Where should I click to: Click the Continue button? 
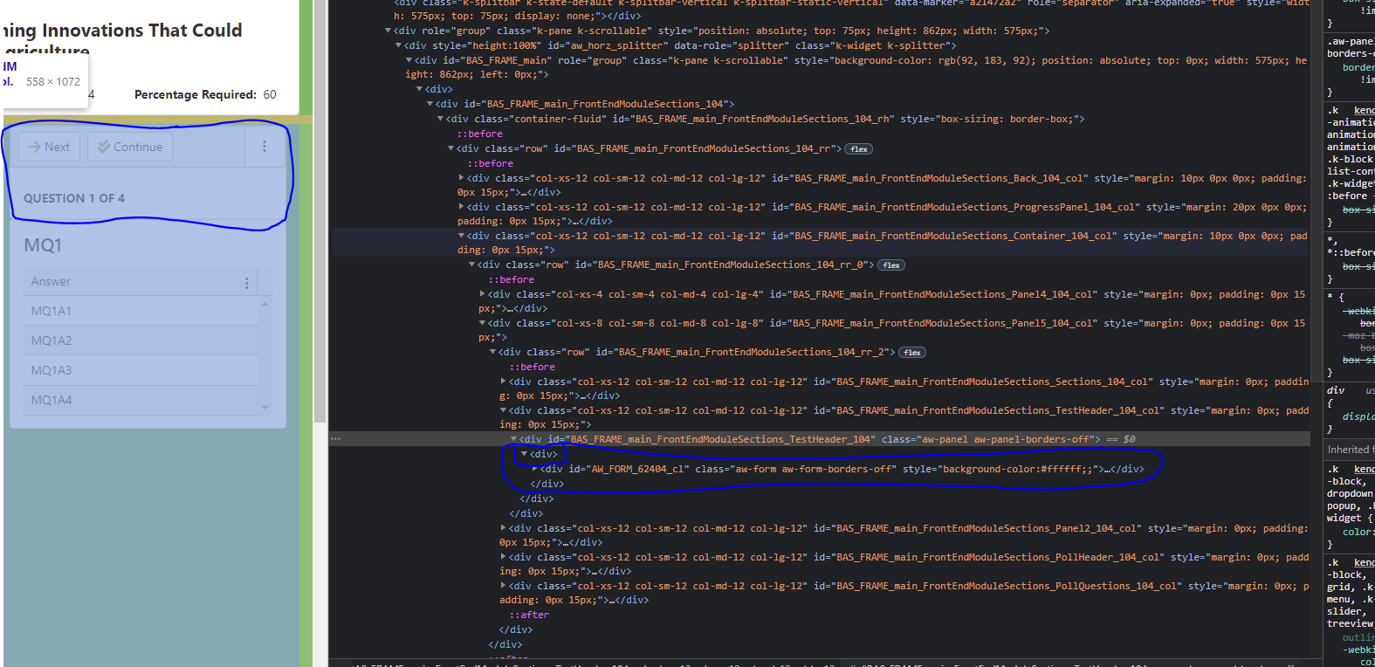point(130,147)
